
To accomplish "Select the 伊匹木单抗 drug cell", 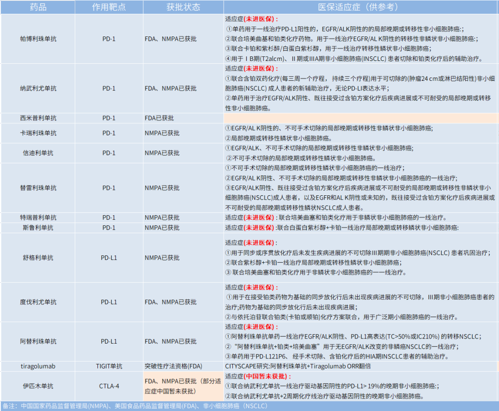I will tap(38, 386).
